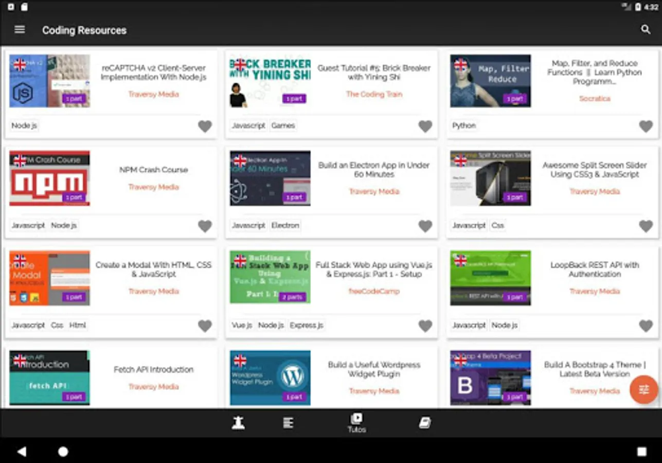
Task: Open the reCAPTCHA v2 thumbnail
Action: (x=49, y=81)
